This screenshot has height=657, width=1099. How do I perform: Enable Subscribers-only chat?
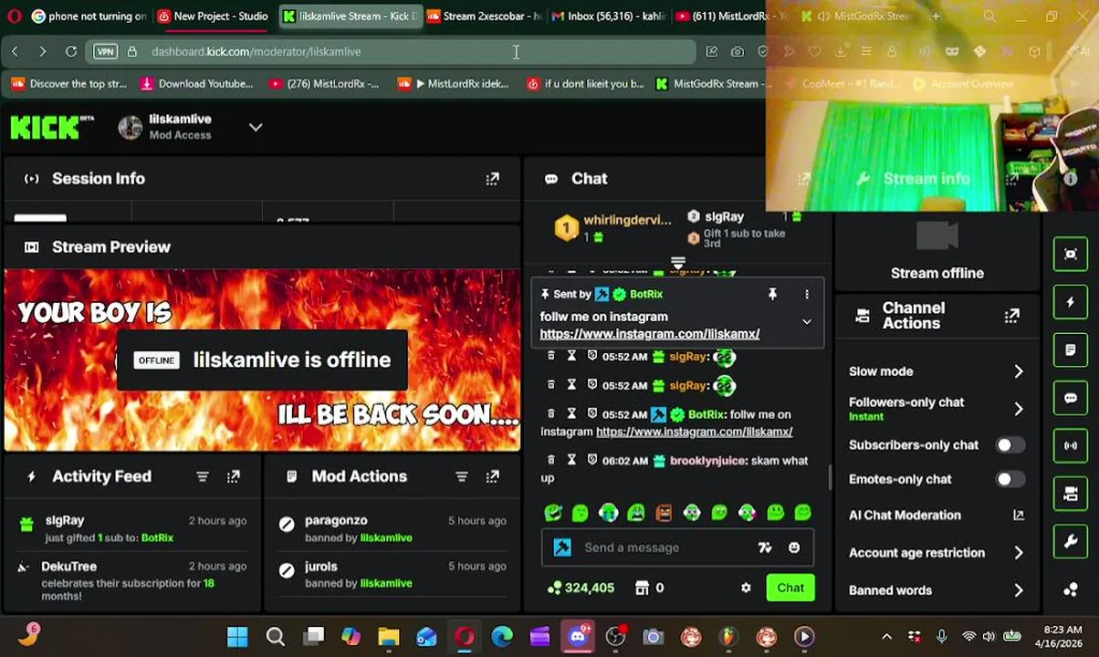[1010, 445]
